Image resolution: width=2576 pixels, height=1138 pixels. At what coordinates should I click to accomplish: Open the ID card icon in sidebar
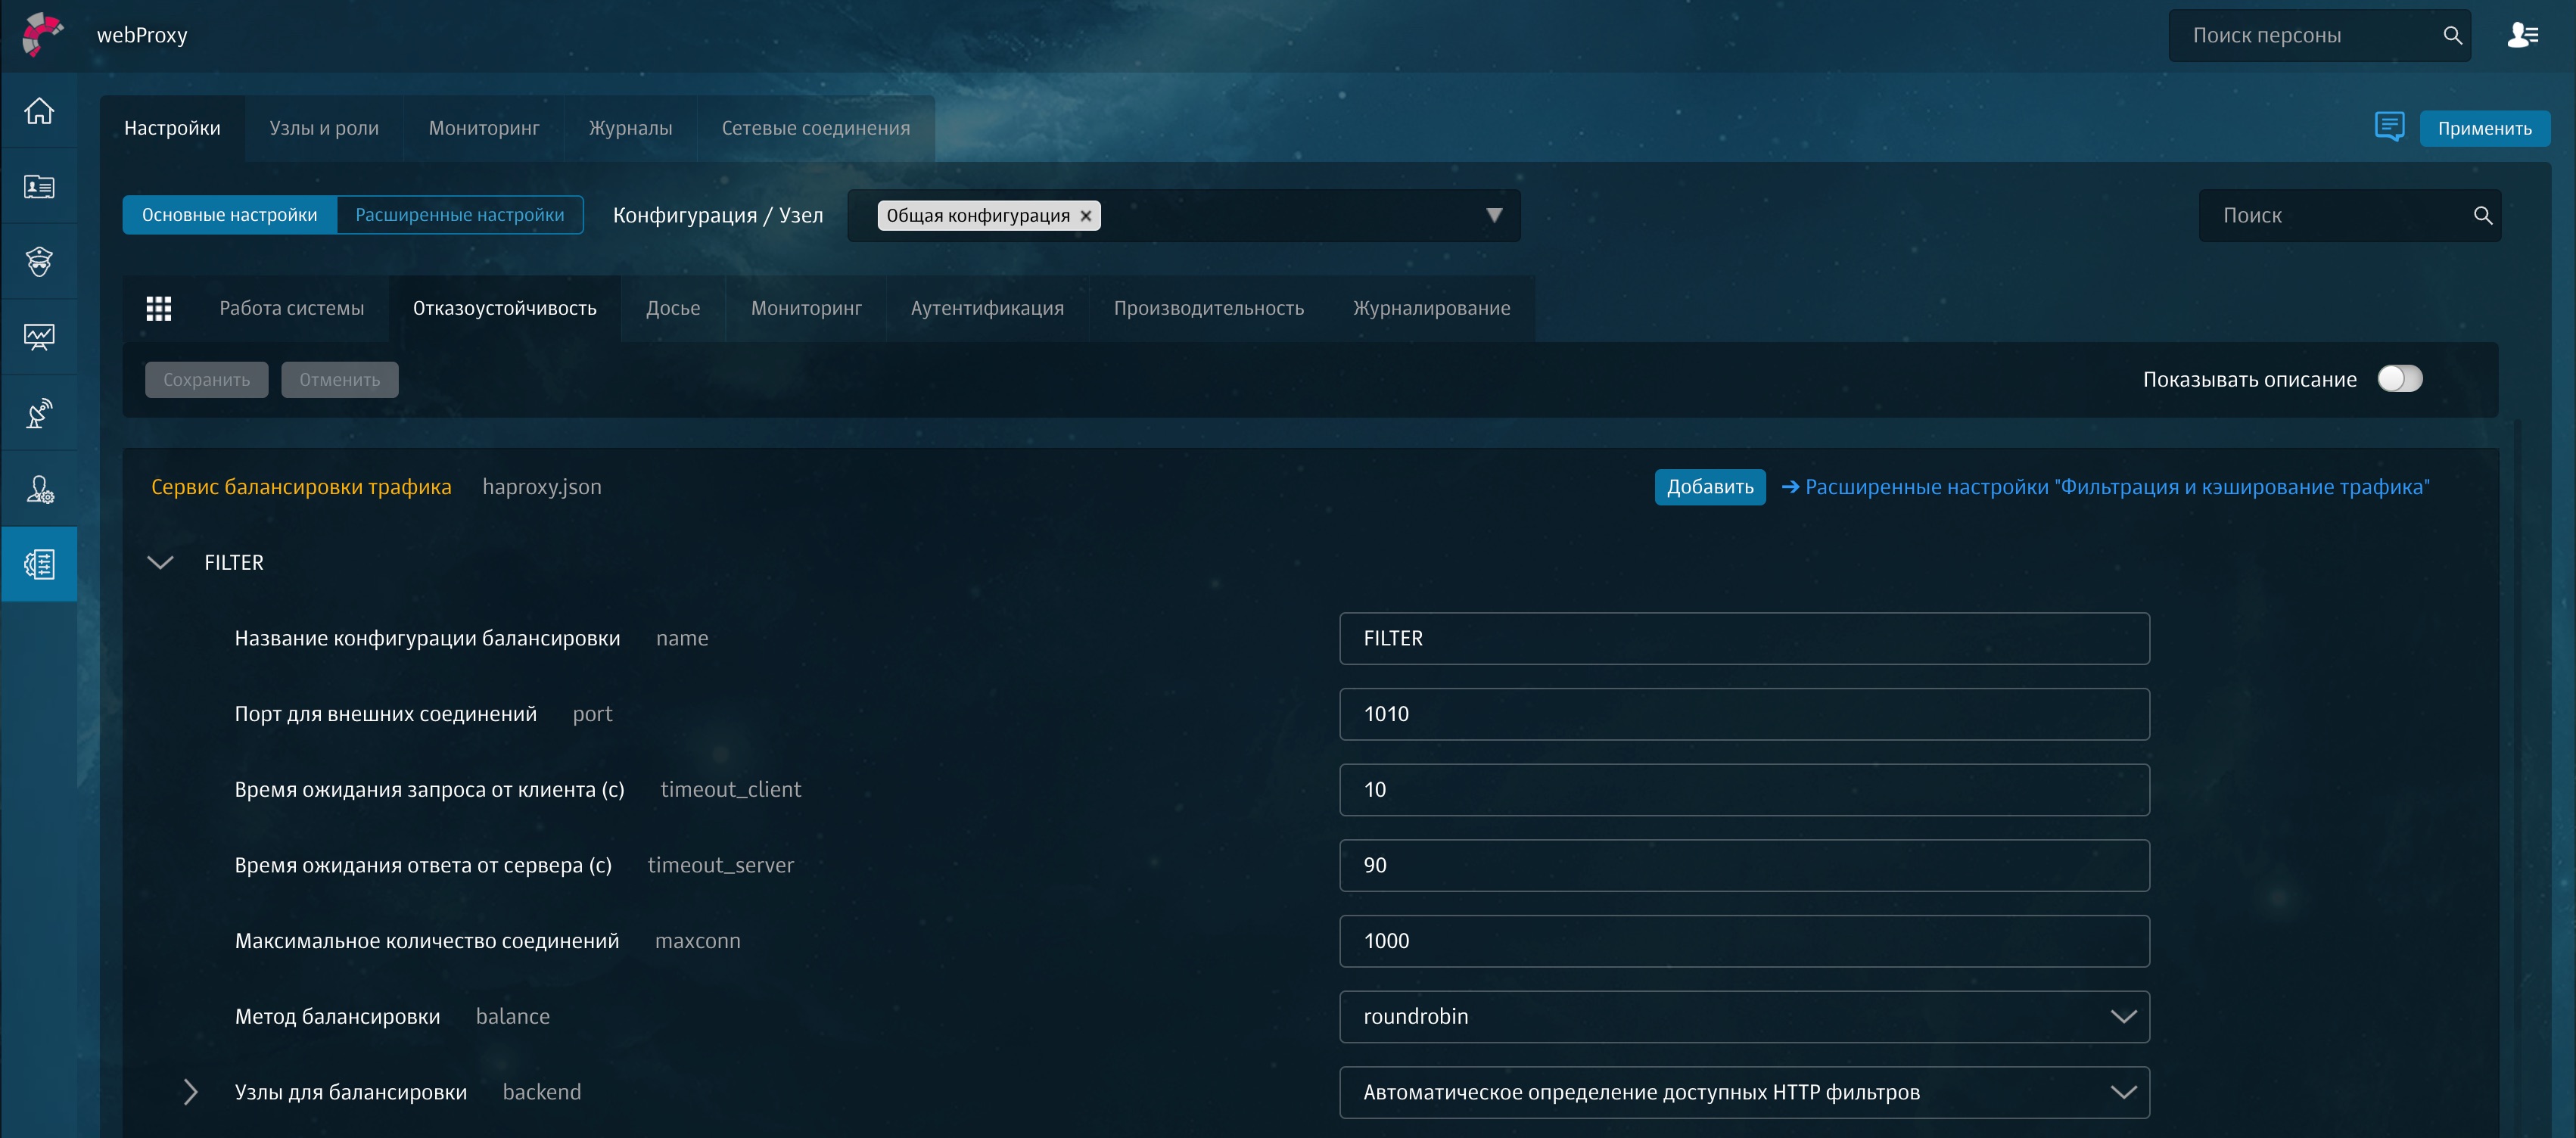[x=39, y=187]
